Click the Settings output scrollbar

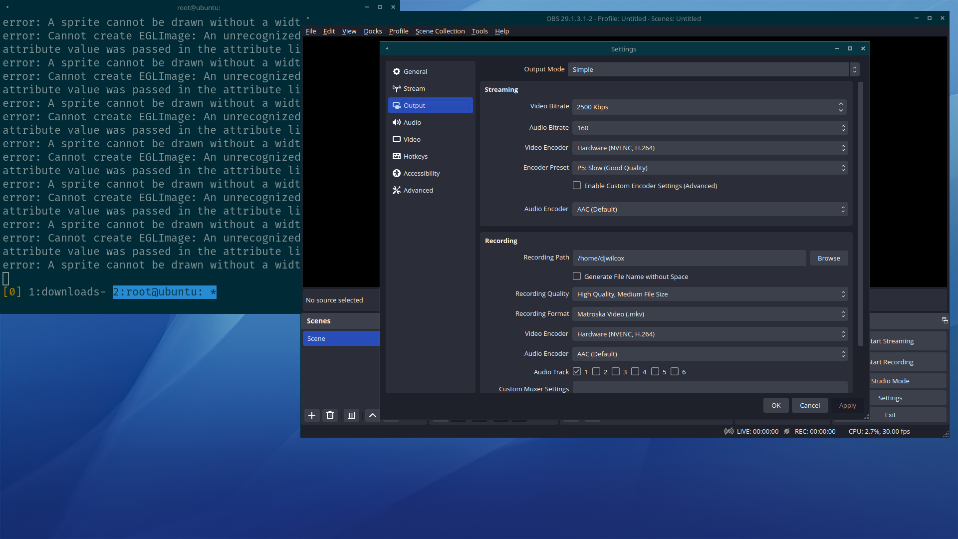pyautogui.click(x=860, y=215)
